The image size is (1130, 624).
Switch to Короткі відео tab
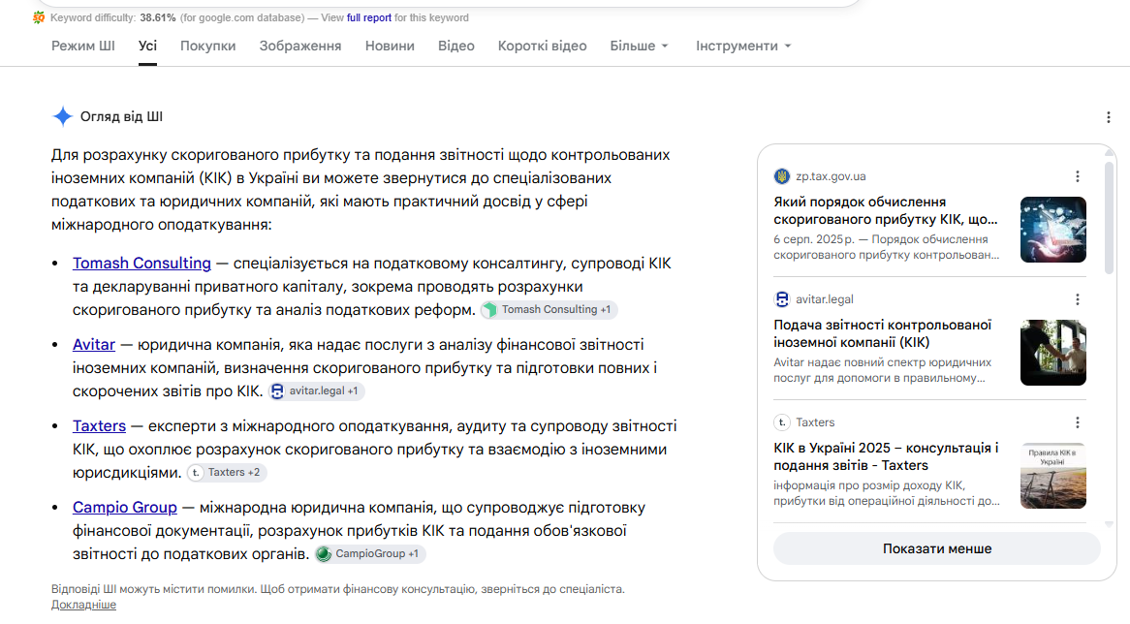(542, 46)
